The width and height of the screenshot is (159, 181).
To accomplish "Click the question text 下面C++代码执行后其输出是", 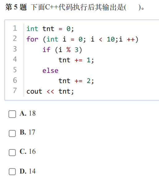I will coord(77,7).
